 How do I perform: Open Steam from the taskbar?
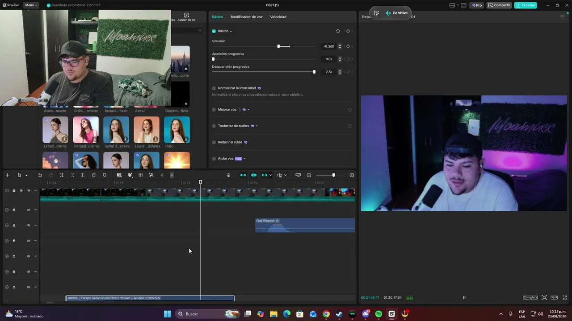coord(339,314)
